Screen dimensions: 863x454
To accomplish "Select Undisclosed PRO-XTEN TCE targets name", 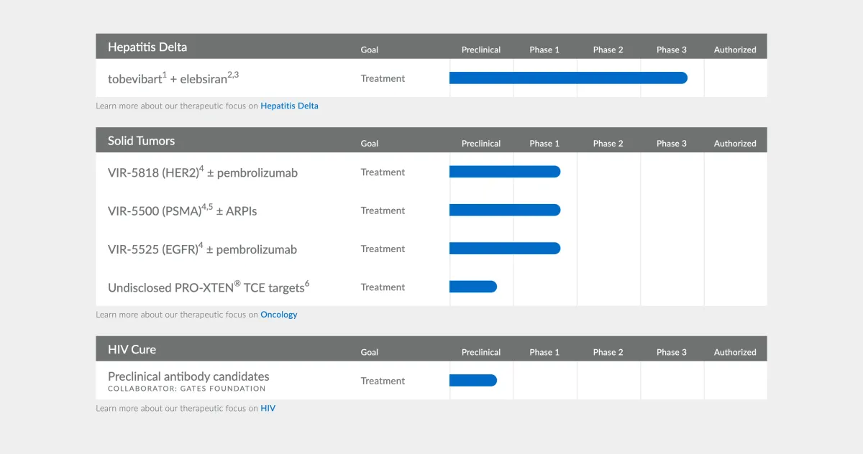I will coord(209,287).
